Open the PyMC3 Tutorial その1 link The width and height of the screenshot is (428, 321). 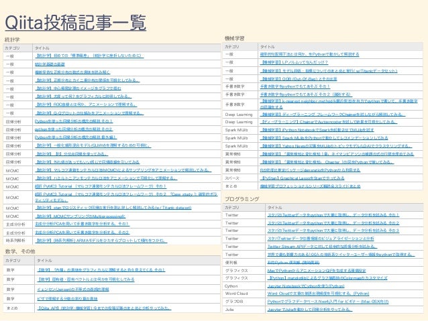pyautogui.click(x=101, y=186)
